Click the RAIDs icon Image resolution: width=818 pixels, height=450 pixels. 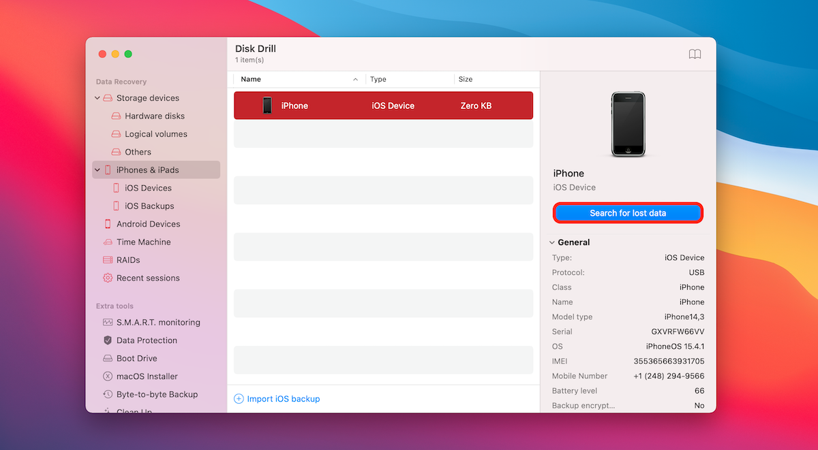[x=108, y=260]
